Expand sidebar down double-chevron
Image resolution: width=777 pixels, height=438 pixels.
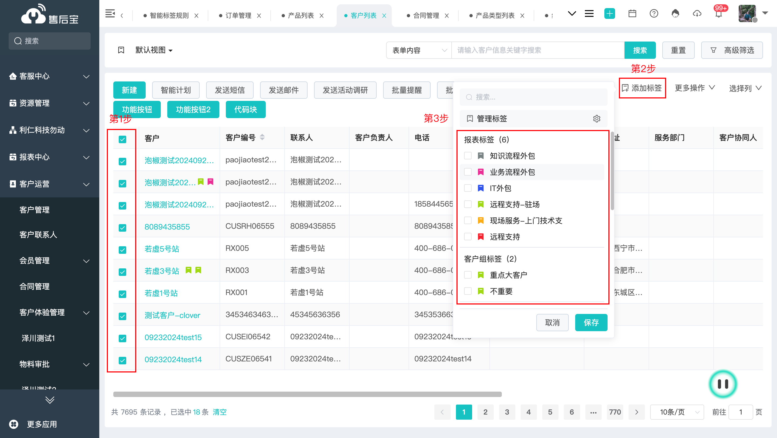point(50,400)
